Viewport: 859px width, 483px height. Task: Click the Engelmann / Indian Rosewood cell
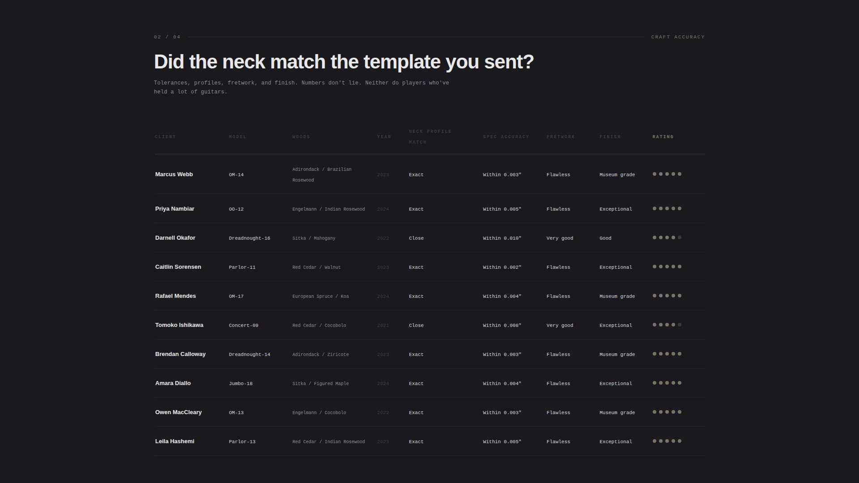[x=328, y=209]
